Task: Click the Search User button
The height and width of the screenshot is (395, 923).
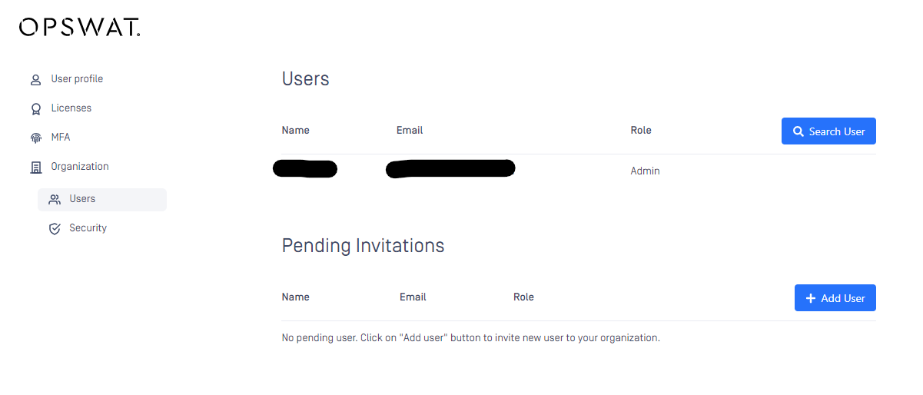Action: tap(828, 131)
